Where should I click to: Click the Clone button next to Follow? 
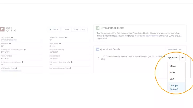pos(66,29)
